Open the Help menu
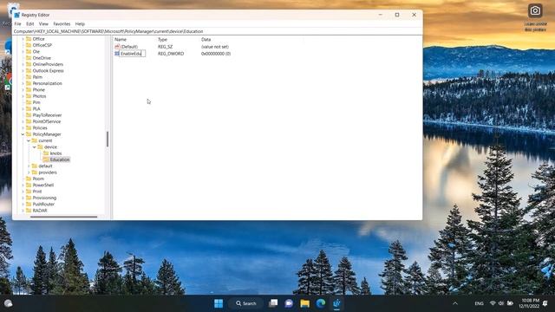 click(x=80, y=24)
